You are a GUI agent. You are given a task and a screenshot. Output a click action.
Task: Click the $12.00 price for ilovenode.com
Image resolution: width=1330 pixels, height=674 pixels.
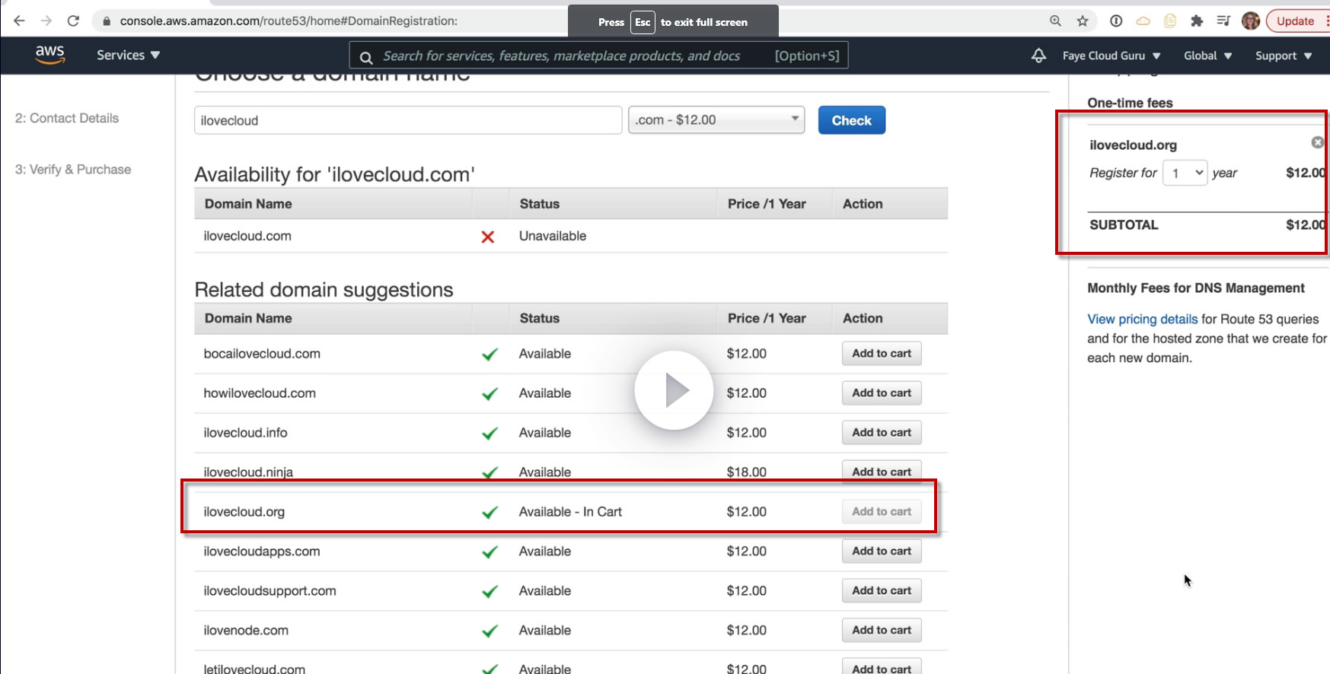tap(746, 631)
